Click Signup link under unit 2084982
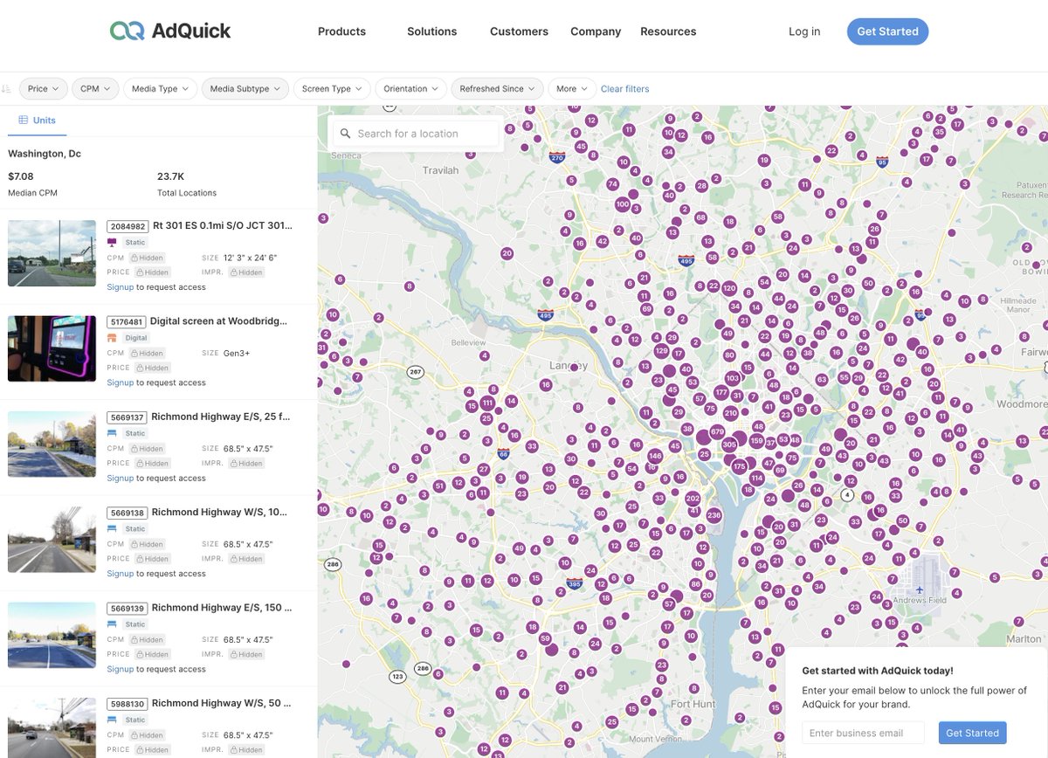Image resolution: width=1048 pixels, height=758 pixels. pyautogui.click(x=121, y=287)
